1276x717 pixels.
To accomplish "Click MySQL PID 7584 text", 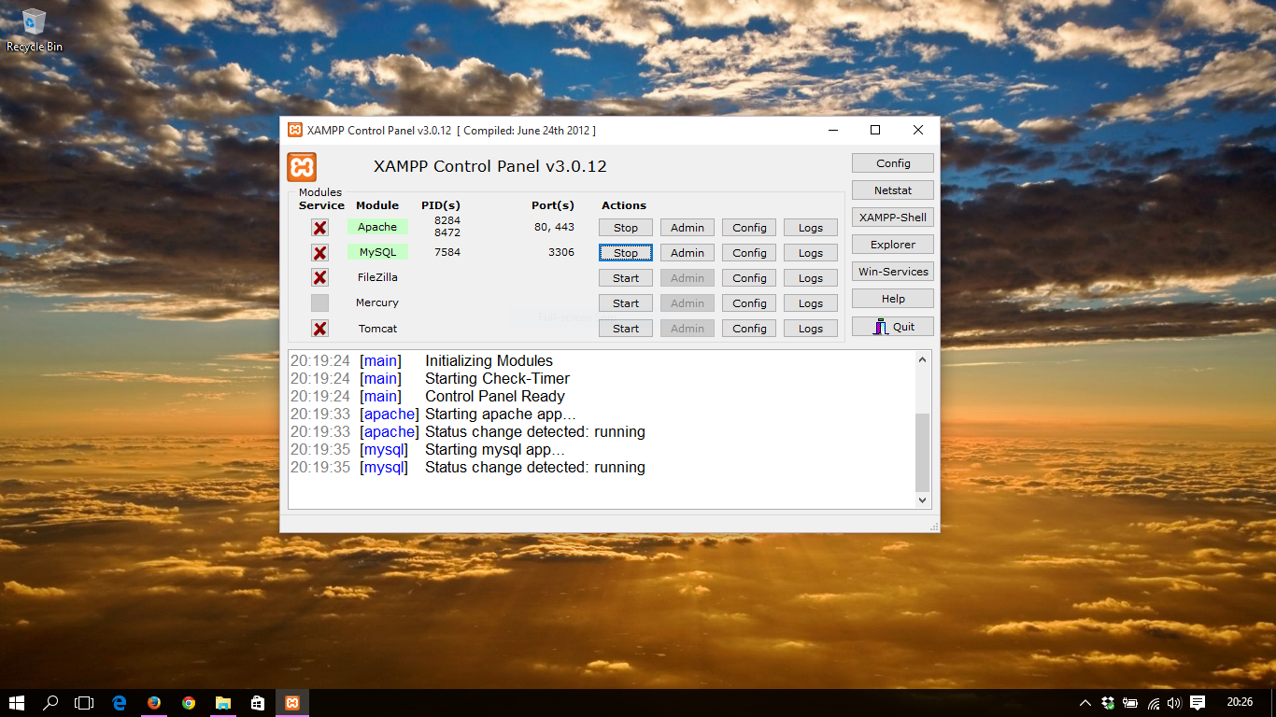I will pyautogui.click(x=447, y=252).
